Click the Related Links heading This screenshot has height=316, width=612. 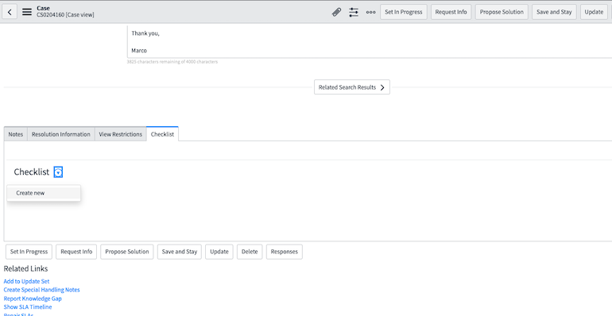(25, 268)
